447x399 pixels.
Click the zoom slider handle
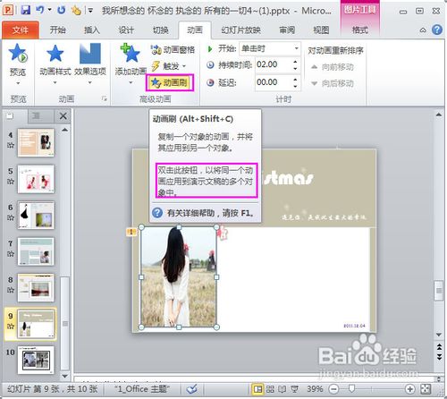point(351,388)
